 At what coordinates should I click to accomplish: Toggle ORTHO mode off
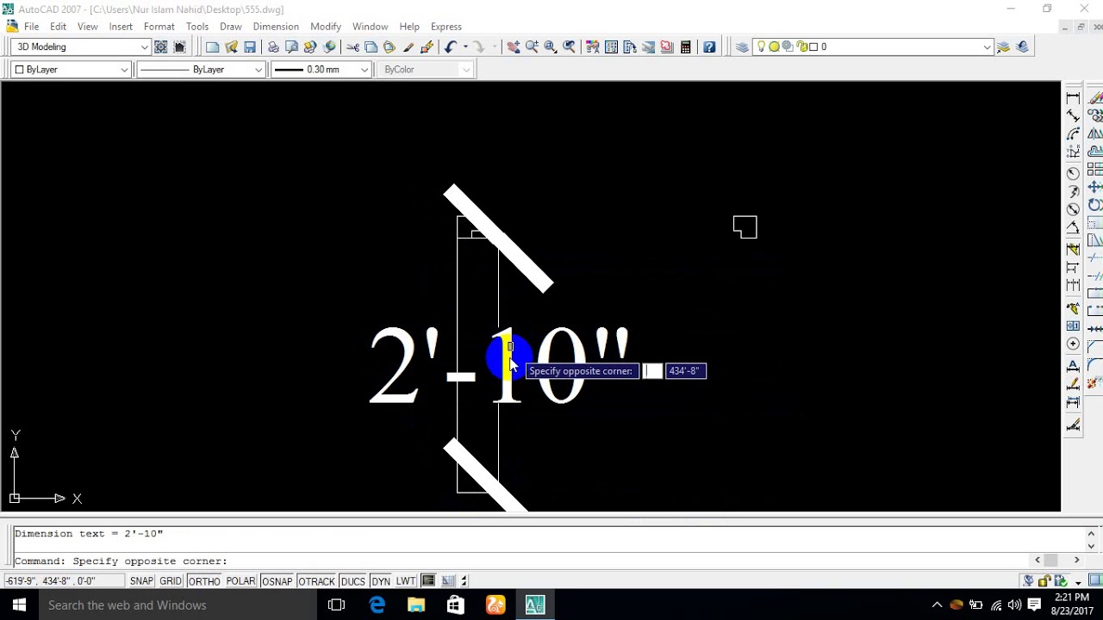coord(204,581)
